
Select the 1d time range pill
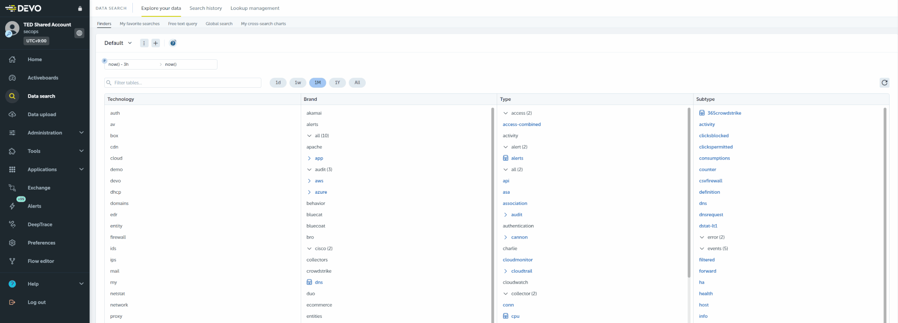(278, 83)
